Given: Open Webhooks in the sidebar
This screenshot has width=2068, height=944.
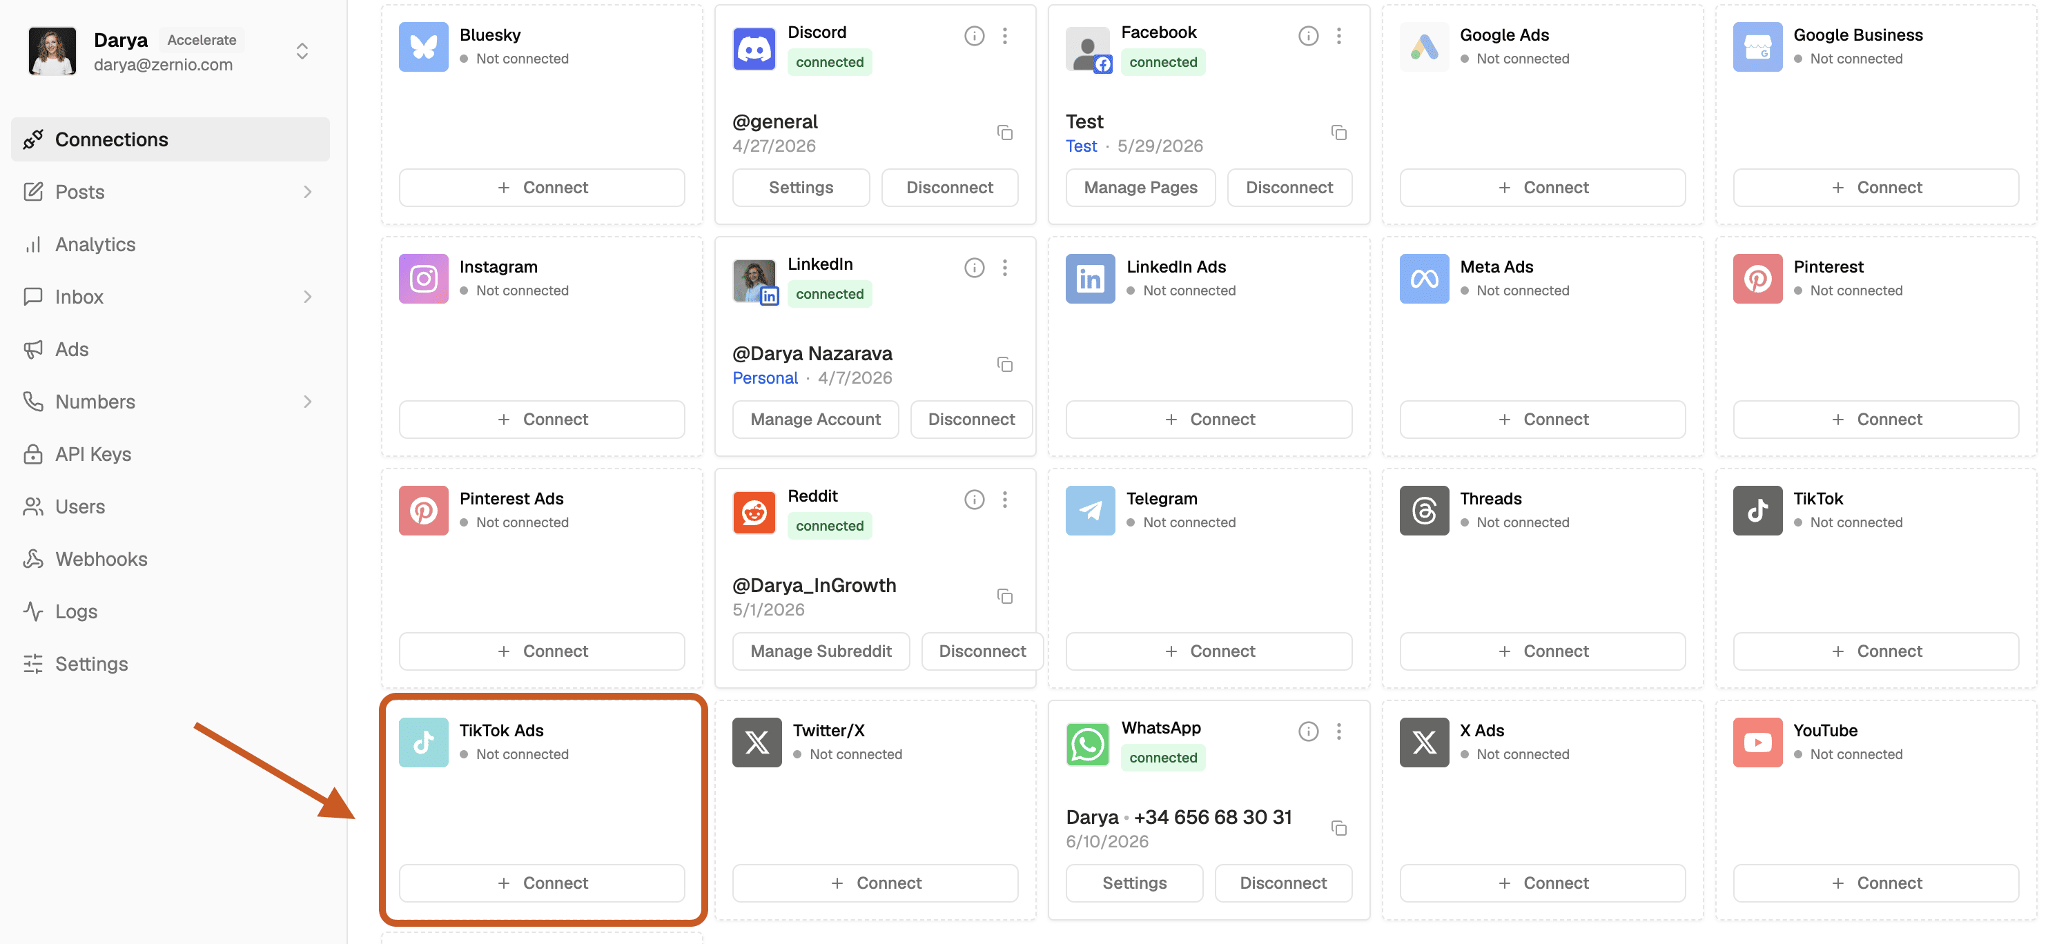Looking at the screenshot, I should point(170,559).
